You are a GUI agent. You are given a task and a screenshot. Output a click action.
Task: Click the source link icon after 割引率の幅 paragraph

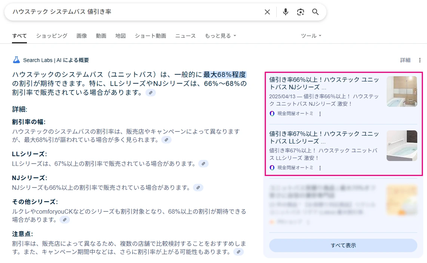pos(166,140)
